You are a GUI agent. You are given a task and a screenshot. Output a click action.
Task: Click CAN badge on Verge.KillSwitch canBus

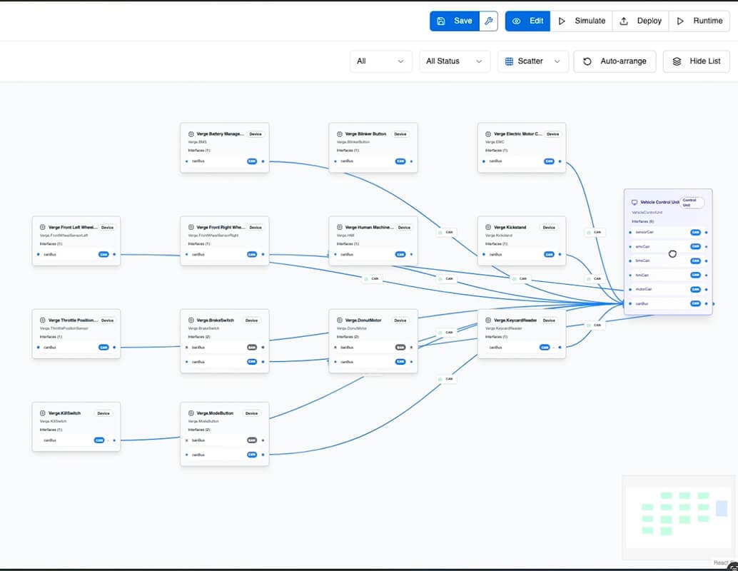point(99,440)
